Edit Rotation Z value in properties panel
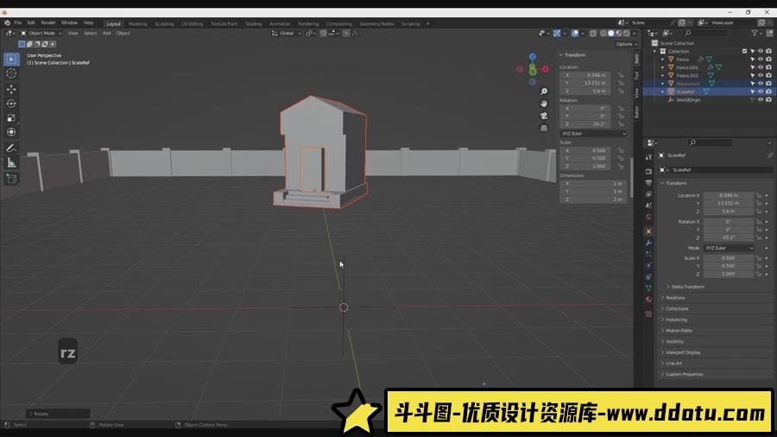This screenshot has height=437, width=777. tap(728, 237)
